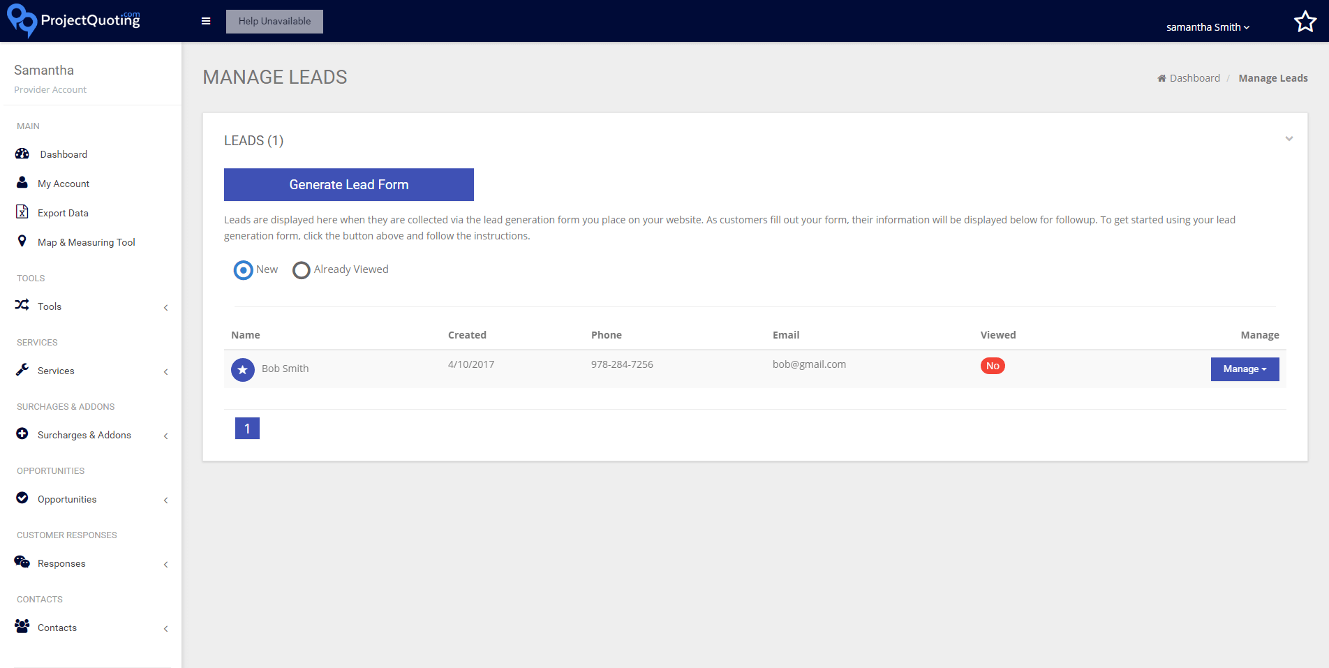
Task: Open the Contacts sidebar item
Action: (57, 628)
